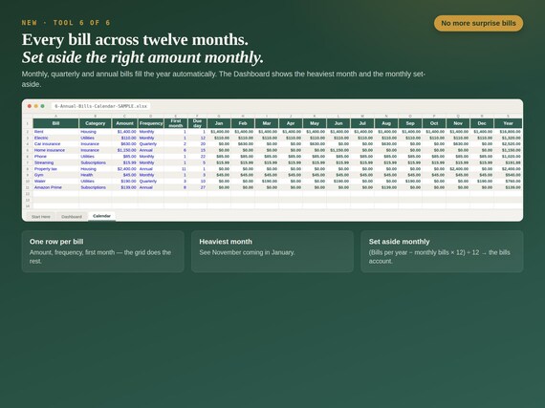Select the Jan column header
This screenshot has height=408, width=545.
coord(219,123)
